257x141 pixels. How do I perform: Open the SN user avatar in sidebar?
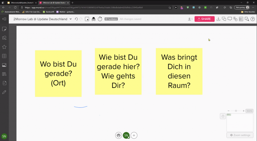[4, 136]
